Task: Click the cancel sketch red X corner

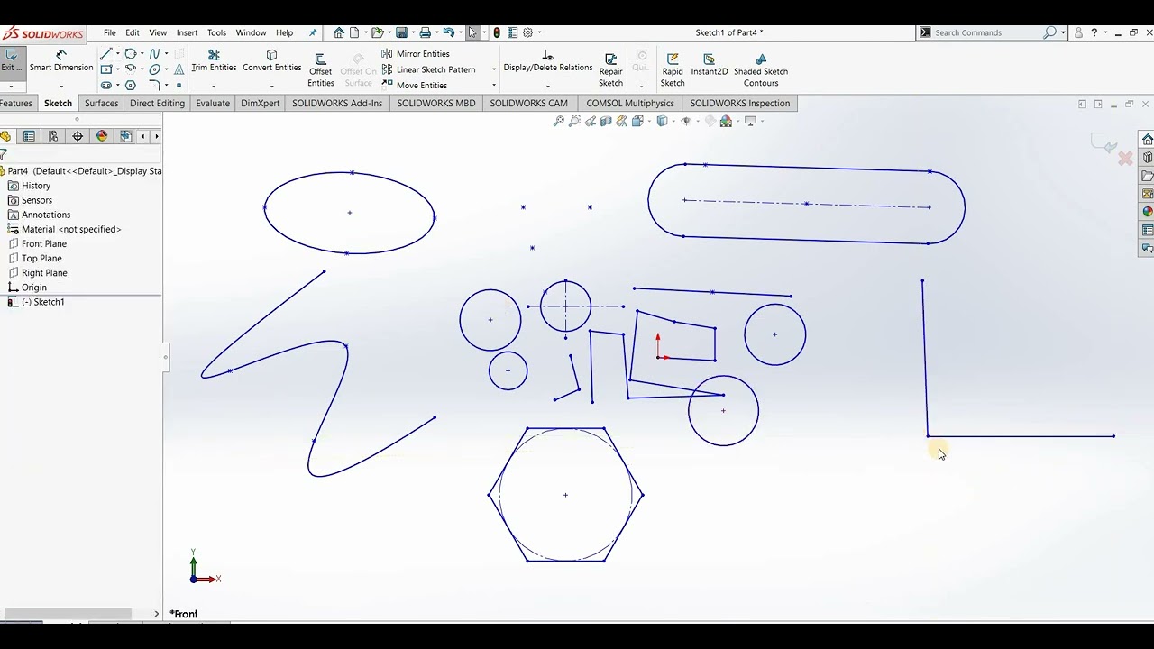Action: tap(1125, 159)
